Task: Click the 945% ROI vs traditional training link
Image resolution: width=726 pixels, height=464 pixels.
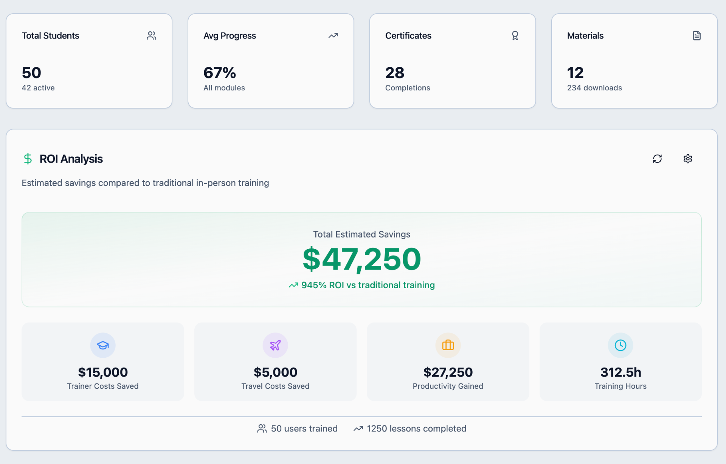Action: click(x=361, y=285)
